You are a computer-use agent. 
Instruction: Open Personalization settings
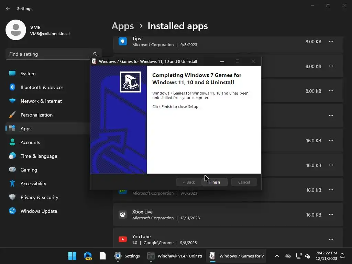[x=47, y=115]
